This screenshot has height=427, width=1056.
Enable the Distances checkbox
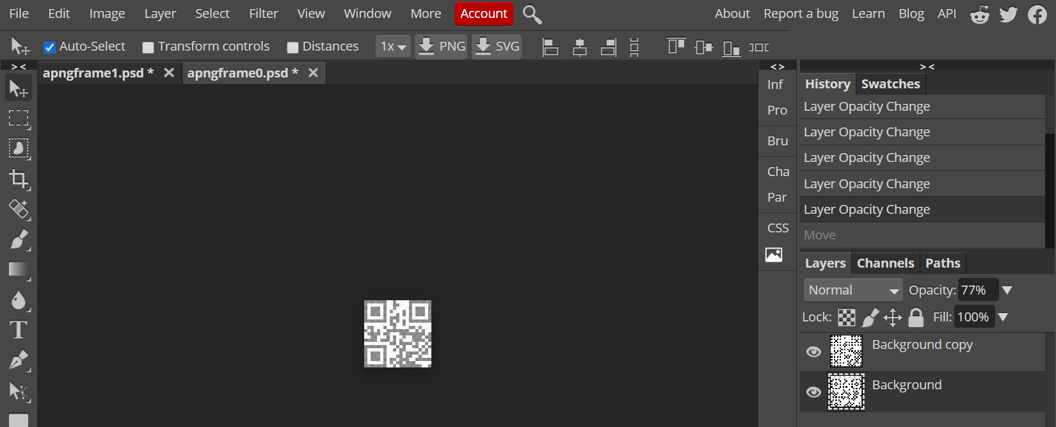[292, 47]
